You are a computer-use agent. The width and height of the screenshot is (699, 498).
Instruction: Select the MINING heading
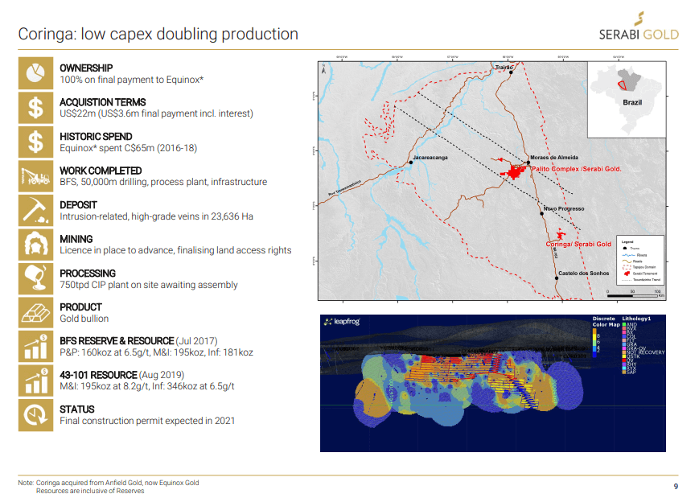coord(76,239)
